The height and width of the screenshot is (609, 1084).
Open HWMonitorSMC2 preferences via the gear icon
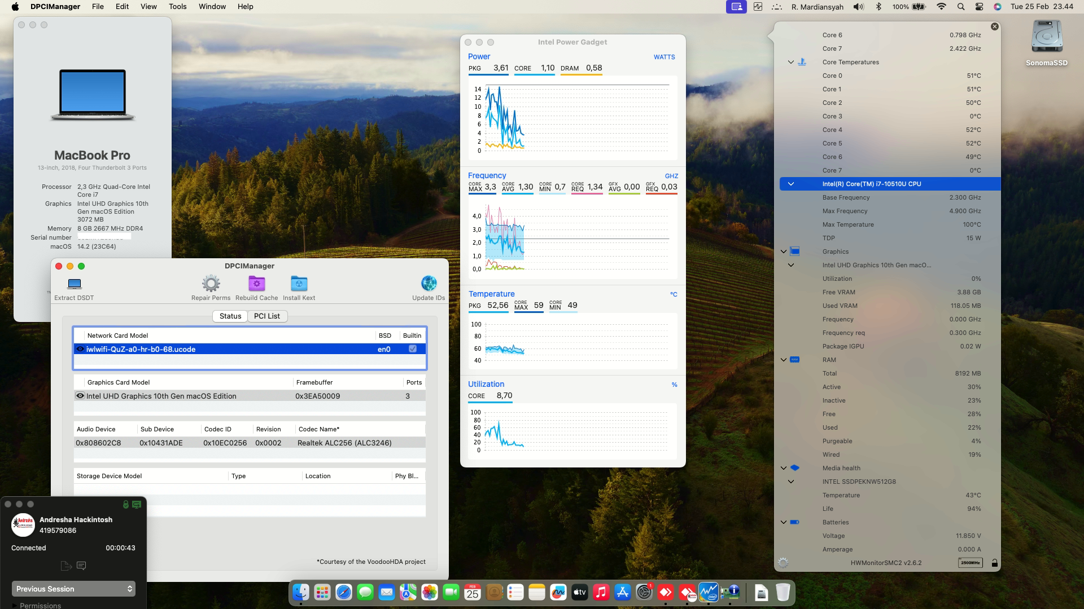[x=783, y=562]
